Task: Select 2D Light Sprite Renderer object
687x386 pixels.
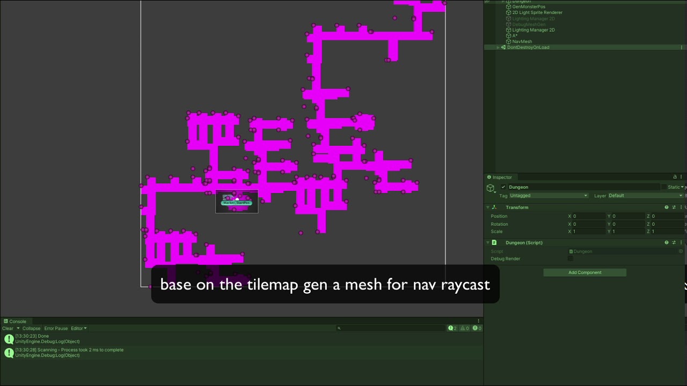Action: point(537,12)
